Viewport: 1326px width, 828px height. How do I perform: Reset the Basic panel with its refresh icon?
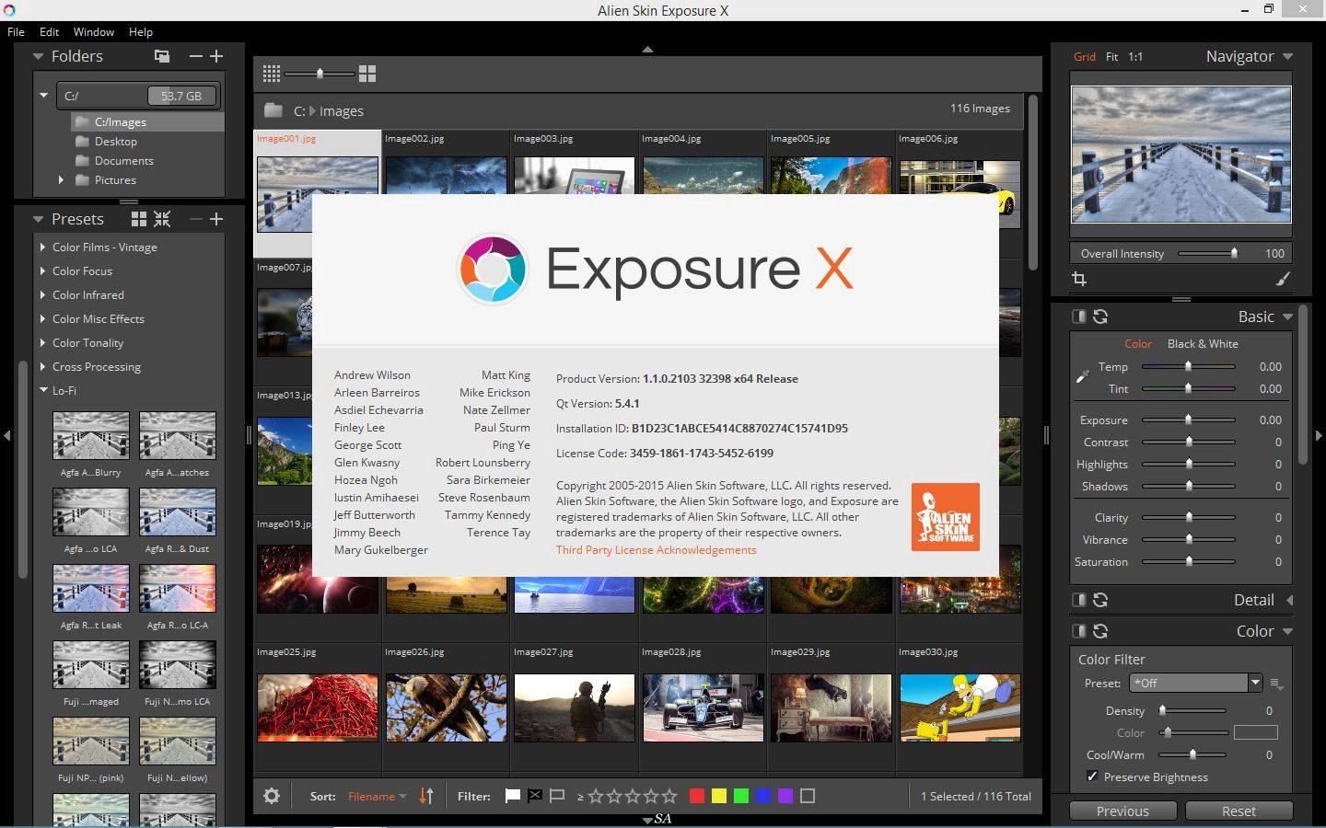[x=1100, y=316]
